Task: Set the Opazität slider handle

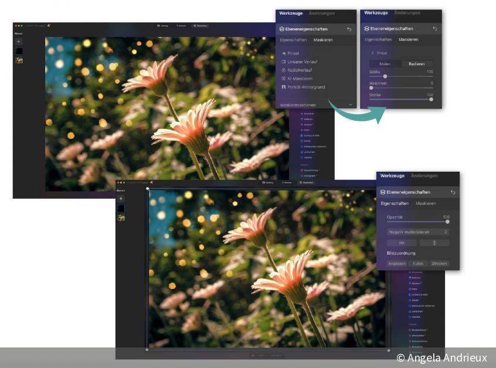Action: tap(447, 222)
